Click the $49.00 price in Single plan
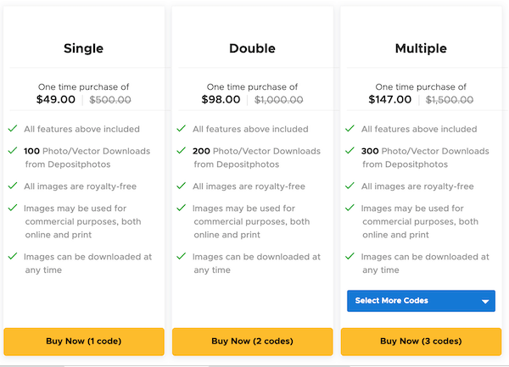The height and width of the screenshot is (367, 509). tap(56, 99)
